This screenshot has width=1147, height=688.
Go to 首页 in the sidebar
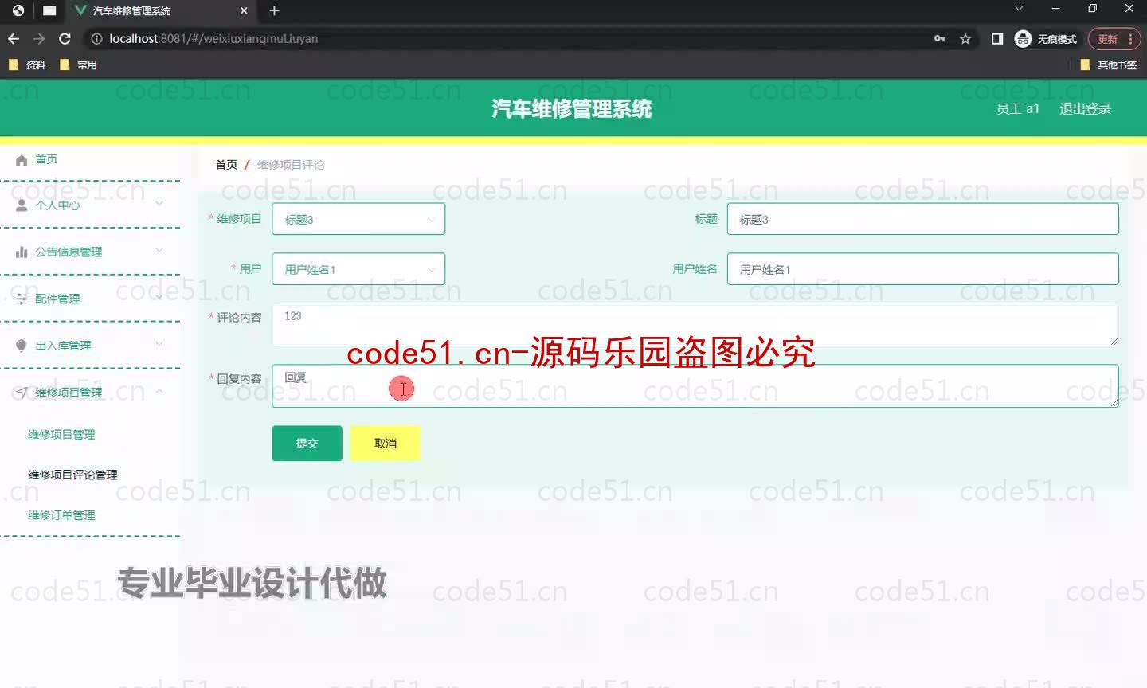(46, 159)
